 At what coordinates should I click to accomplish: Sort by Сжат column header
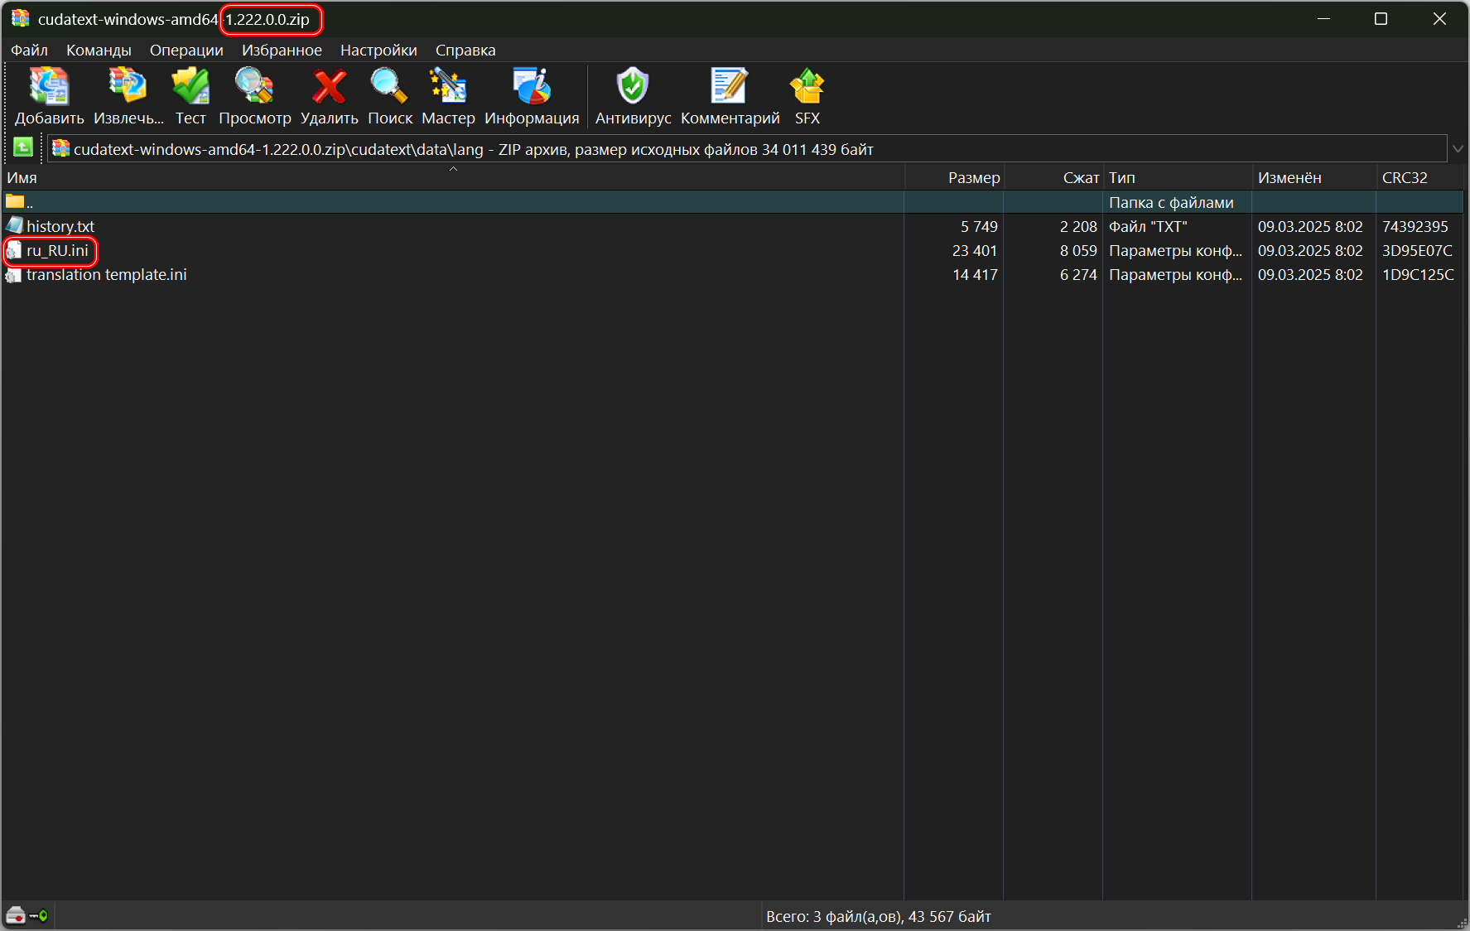pyautogui.click(x=1053, y=178)
